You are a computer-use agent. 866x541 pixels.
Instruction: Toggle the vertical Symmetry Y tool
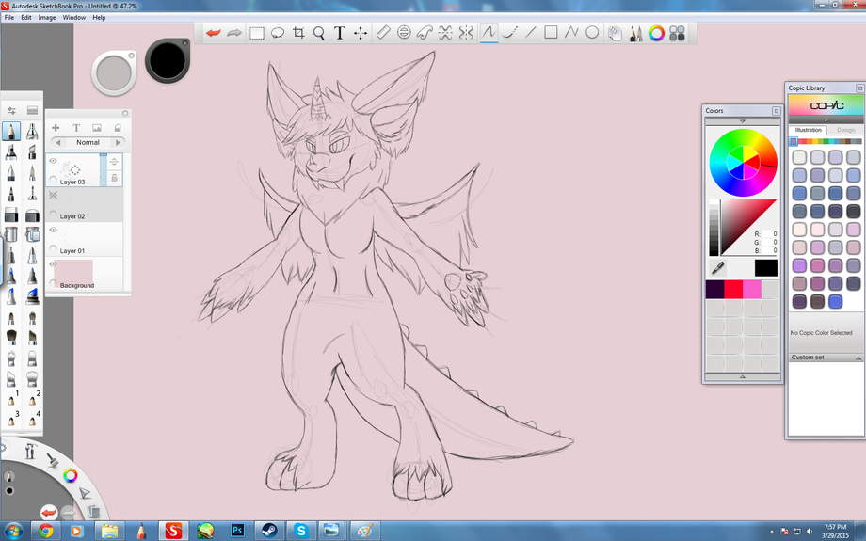coord(466,33)
